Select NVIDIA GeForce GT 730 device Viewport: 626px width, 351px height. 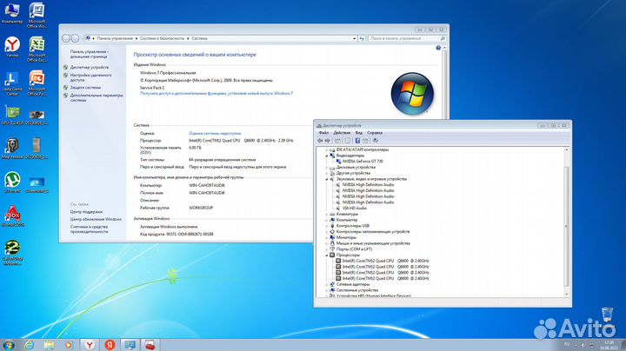(363, 162)
